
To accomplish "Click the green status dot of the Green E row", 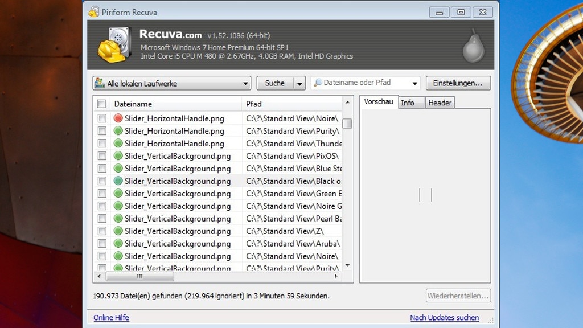I will 118,194.
